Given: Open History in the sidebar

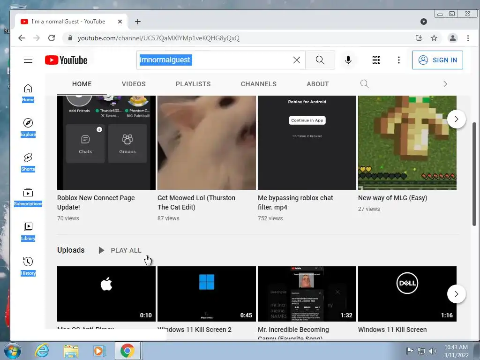Looking at the screenshot, I should pyautogui.click(x=28, y=266).
